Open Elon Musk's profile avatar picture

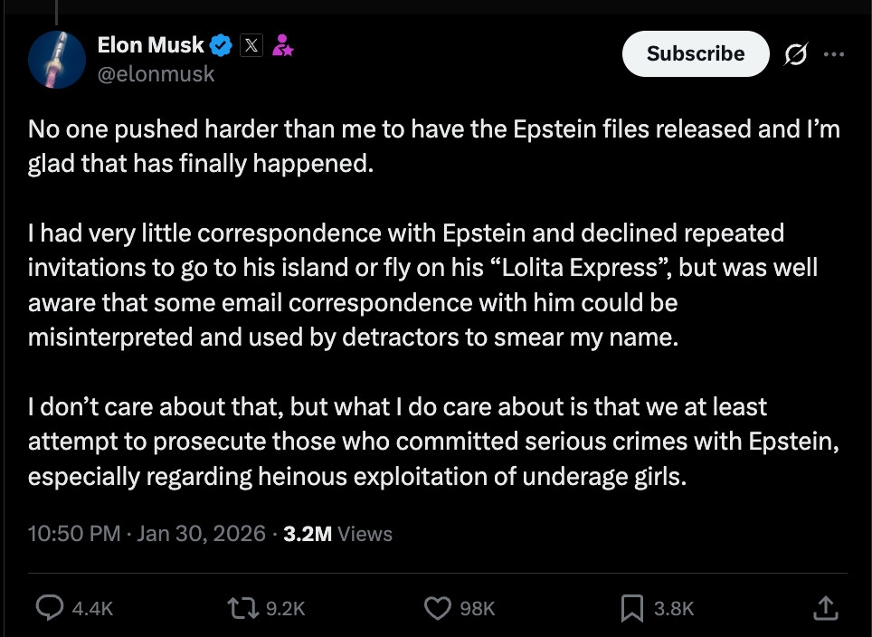point(57,59)
